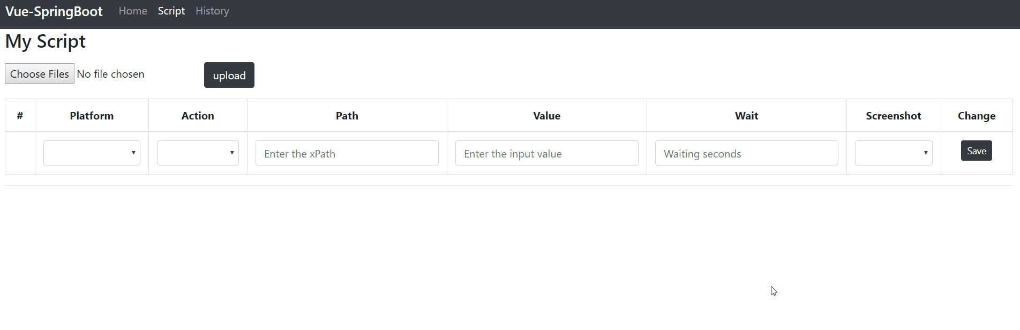Click into the "Waiting seconds" field
Viewport: 1020px width, 330px height.
tap(746, 153)
